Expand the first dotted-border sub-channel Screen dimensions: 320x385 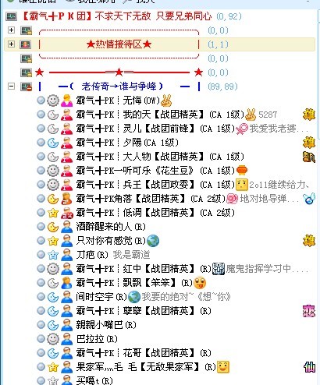click(x=11, y=30)
